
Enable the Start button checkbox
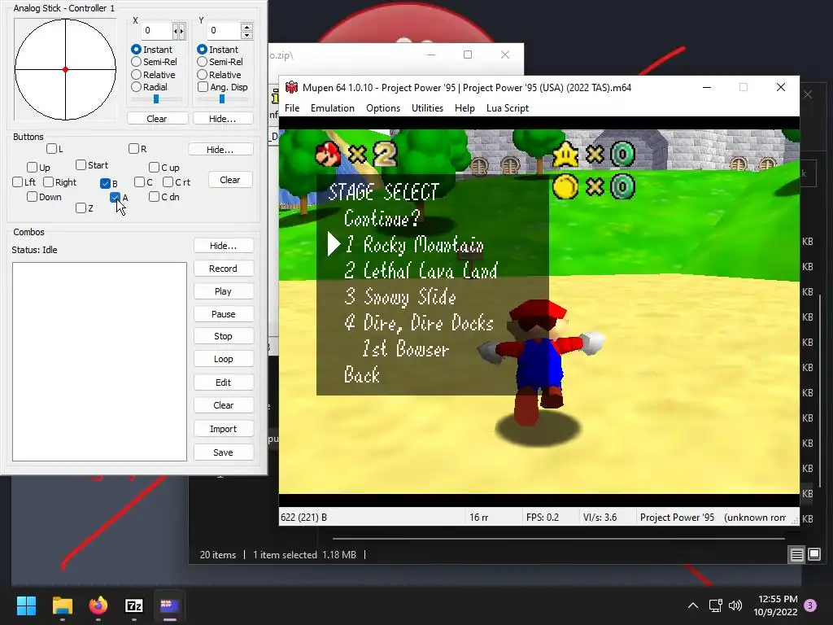81,164
